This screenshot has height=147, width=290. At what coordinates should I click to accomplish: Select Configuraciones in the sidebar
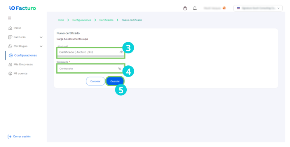point(26,55)
